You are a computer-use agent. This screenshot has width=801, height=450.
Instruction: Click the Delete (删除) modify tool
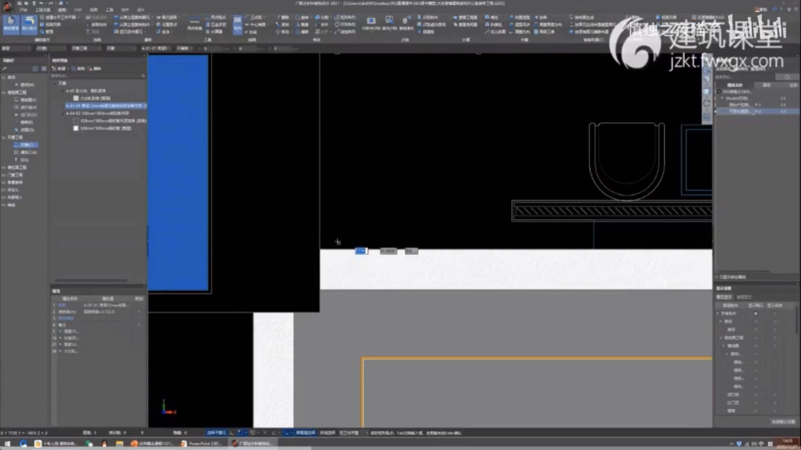[283, 17]
